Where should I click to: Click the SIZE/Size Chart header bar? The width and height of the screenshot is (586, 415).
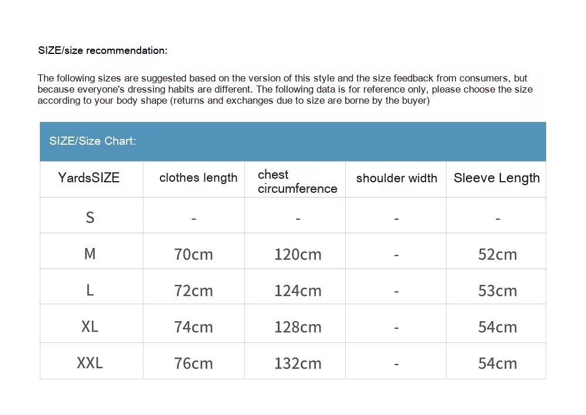292,141
